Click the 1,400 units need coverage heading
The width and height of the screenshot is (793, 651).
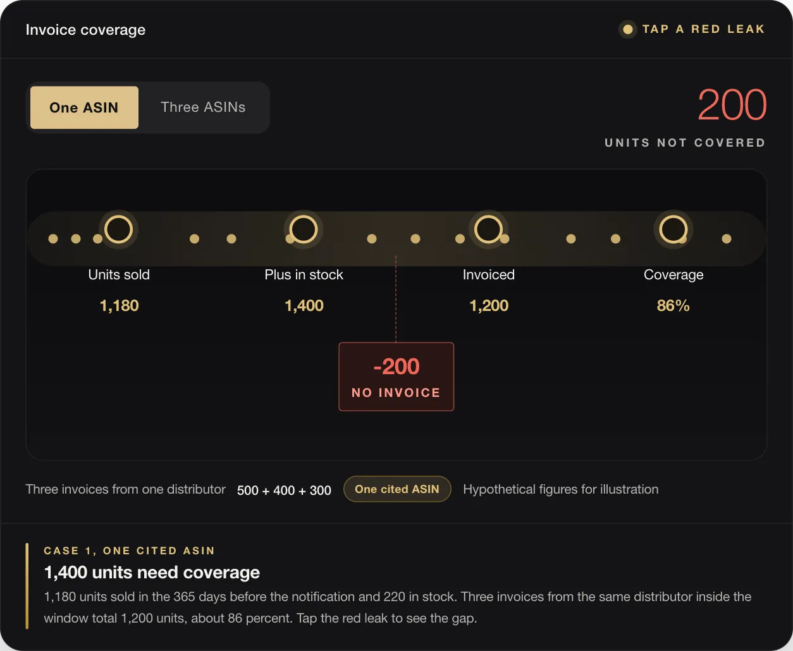[152, 573]
